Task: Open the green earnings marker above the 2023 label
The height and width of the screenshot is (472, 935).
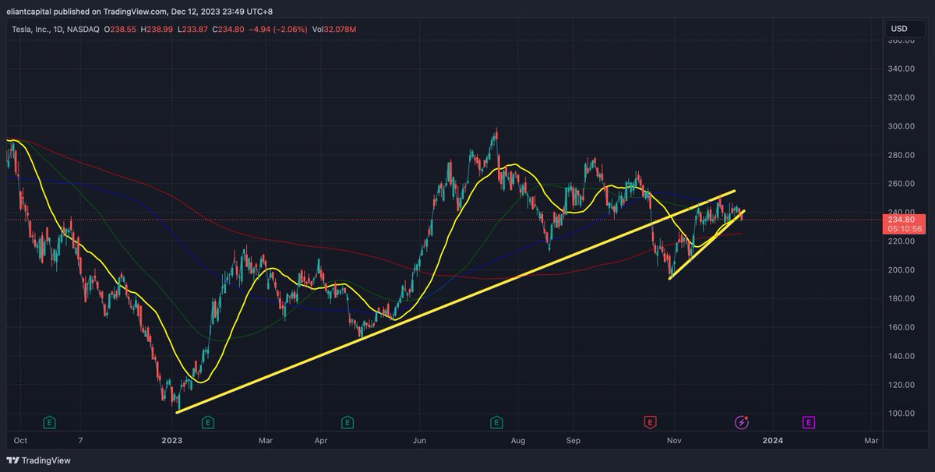Action: coord(207,423)
